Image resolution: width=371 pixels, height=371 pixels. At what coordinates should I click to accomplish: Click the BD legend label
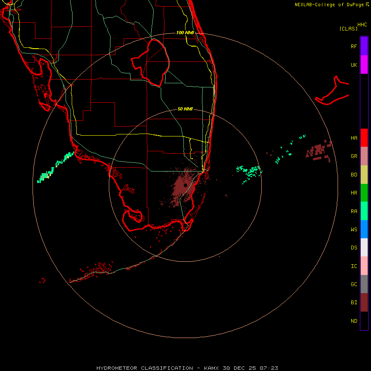354,175
